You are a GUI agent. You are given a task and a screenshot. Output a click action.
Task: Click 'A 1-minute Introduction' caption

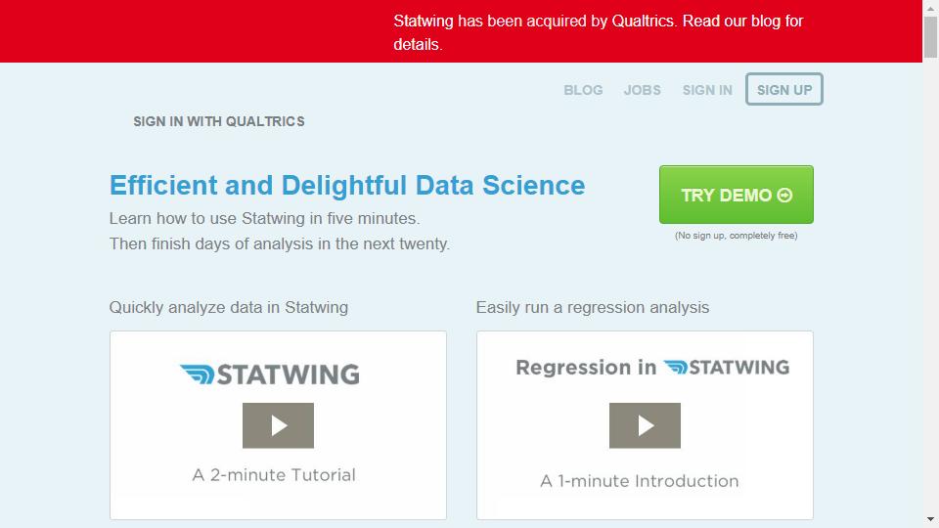click(639, 481)
